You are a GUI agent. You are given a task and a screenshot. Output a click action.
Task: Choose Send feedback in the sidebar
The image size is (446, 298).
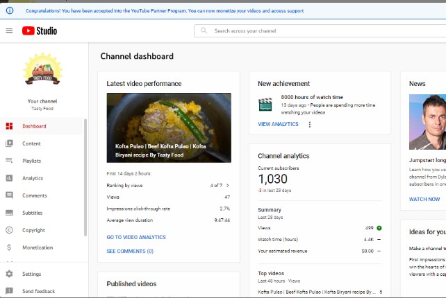44,291
